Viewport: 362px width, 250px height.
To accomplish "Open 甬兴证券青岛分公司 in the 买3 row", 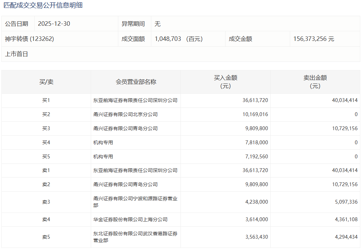I will pyautogui.click(x=125, y=128).
